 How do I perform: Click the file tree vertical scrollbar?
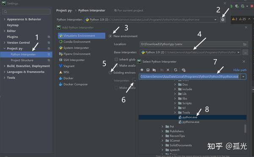tap(245, 128)
